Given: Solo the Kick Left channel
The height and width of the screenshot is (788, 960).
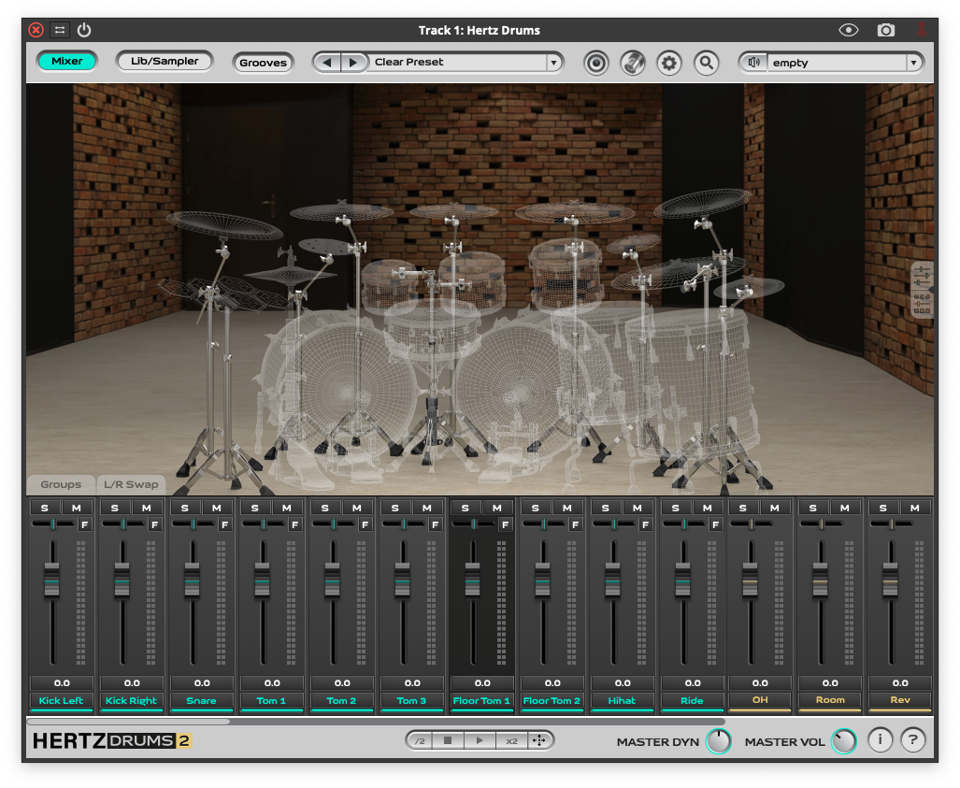Looking at the screenshot, I should (44, 508).
